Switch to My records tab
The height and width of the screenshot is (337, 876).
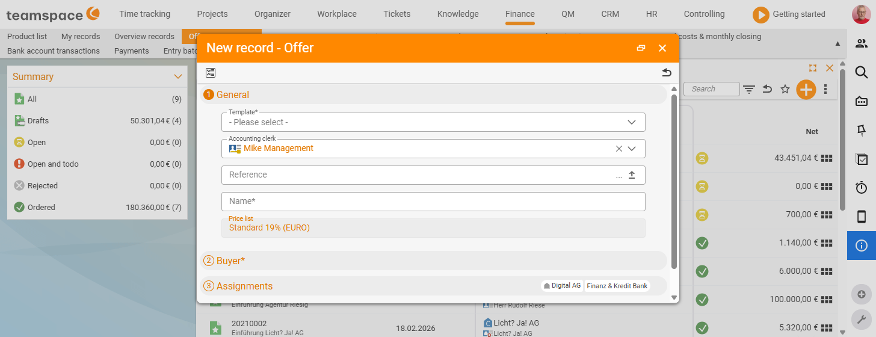pyautogui.click(x=81, y=36)
